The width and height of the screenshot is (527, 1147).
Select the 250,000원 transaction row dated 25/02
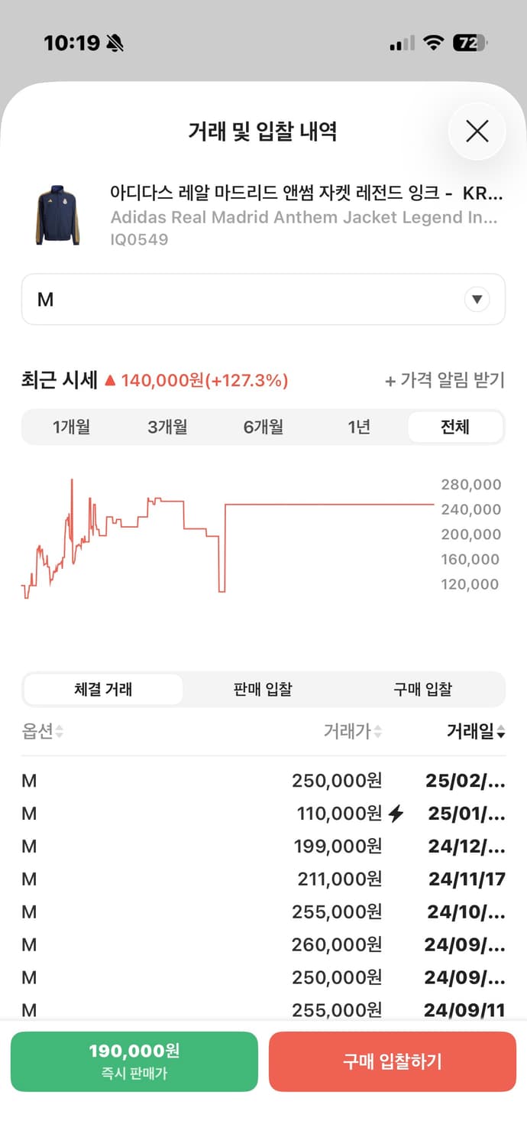click(x=263, y=781)
